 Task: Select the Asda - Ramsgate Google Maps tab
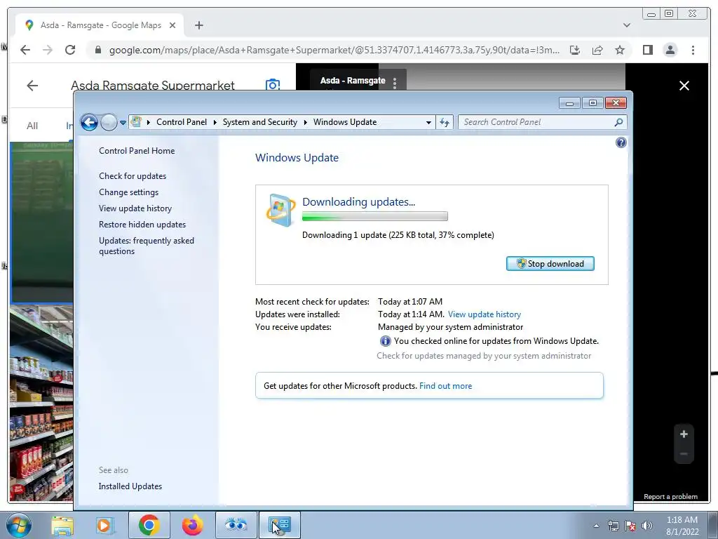pos(100,25)
